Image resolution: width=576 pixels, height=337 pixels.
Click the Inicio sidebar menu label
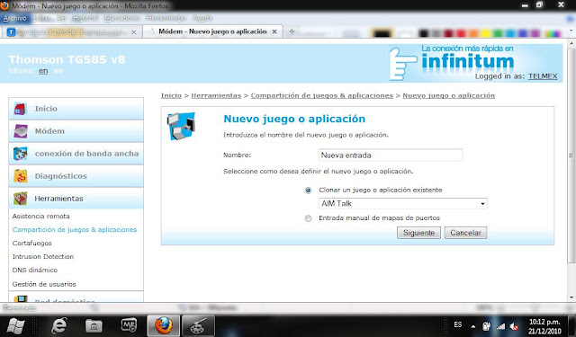46,109
